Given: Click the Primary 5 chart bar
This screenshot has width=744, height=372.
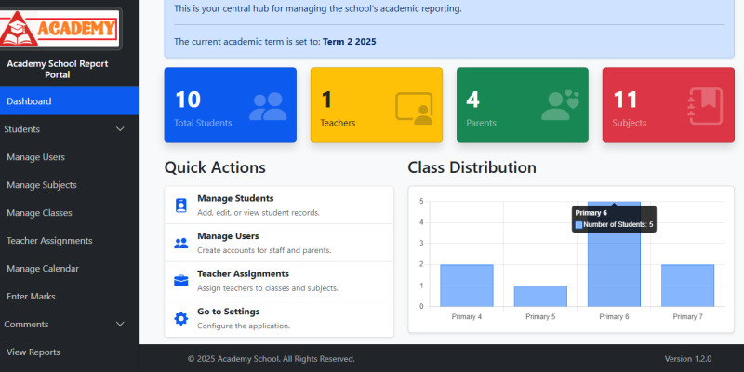Looking at the screenshot, I should (539, 296).
